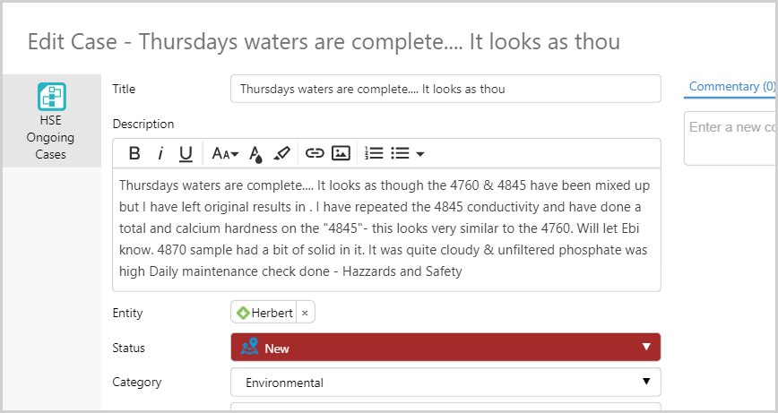The width and height of the screenshot is (778, 413).
Task: Insert an image into the description
Action: (341, 153)
